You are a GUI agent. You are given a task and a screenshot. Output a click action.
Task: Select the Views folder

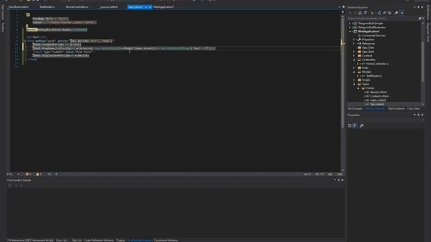[x=365, y=84]
